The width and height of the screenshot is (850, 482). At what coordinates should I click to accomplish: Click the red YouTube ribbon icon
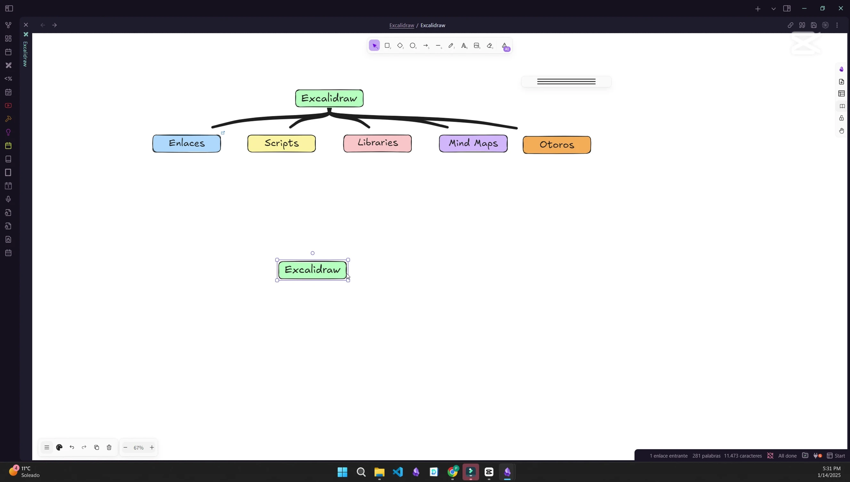8,106
